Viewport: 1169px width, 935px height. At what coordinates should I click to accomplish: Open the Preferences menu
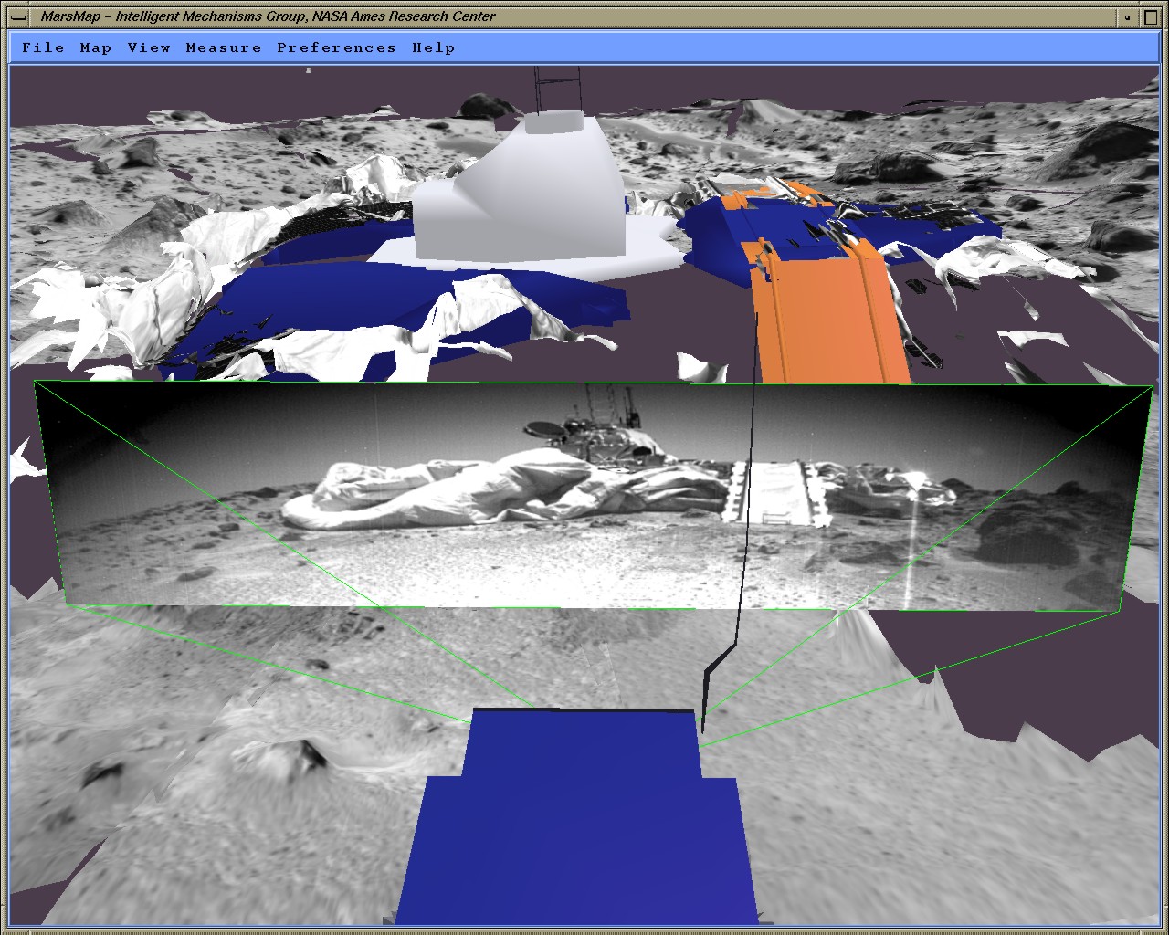(336, 47)
